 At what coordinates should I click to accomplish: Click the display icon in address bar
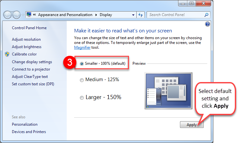(x=29, y=15)
